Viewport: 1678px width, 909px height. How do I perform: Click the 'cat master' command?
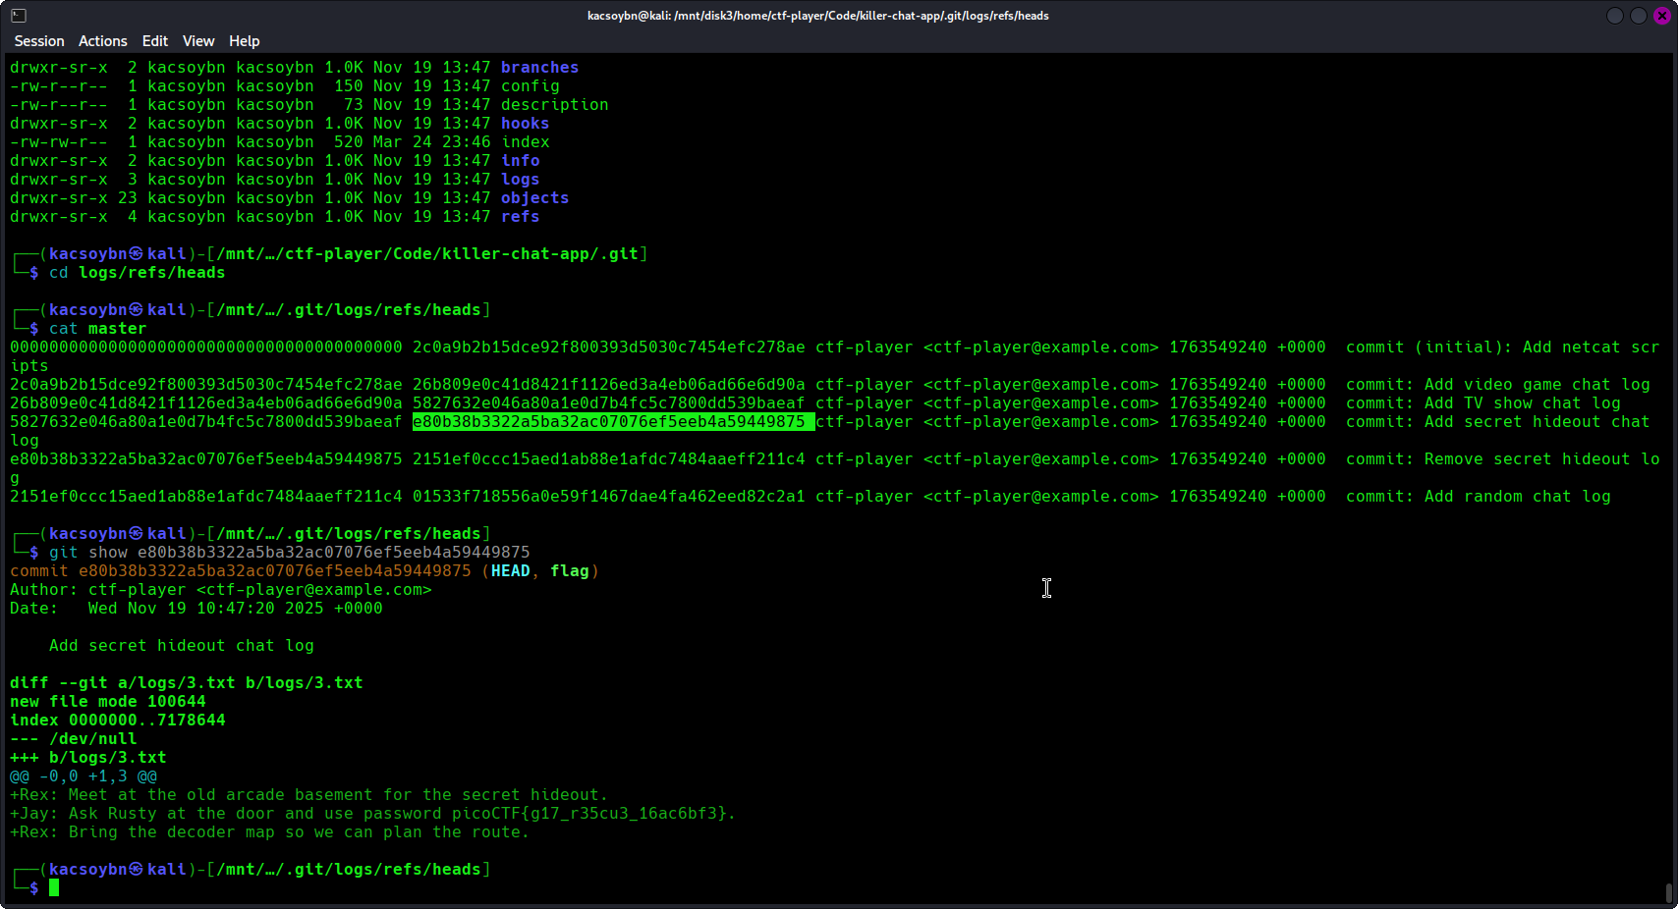[97, 329]
